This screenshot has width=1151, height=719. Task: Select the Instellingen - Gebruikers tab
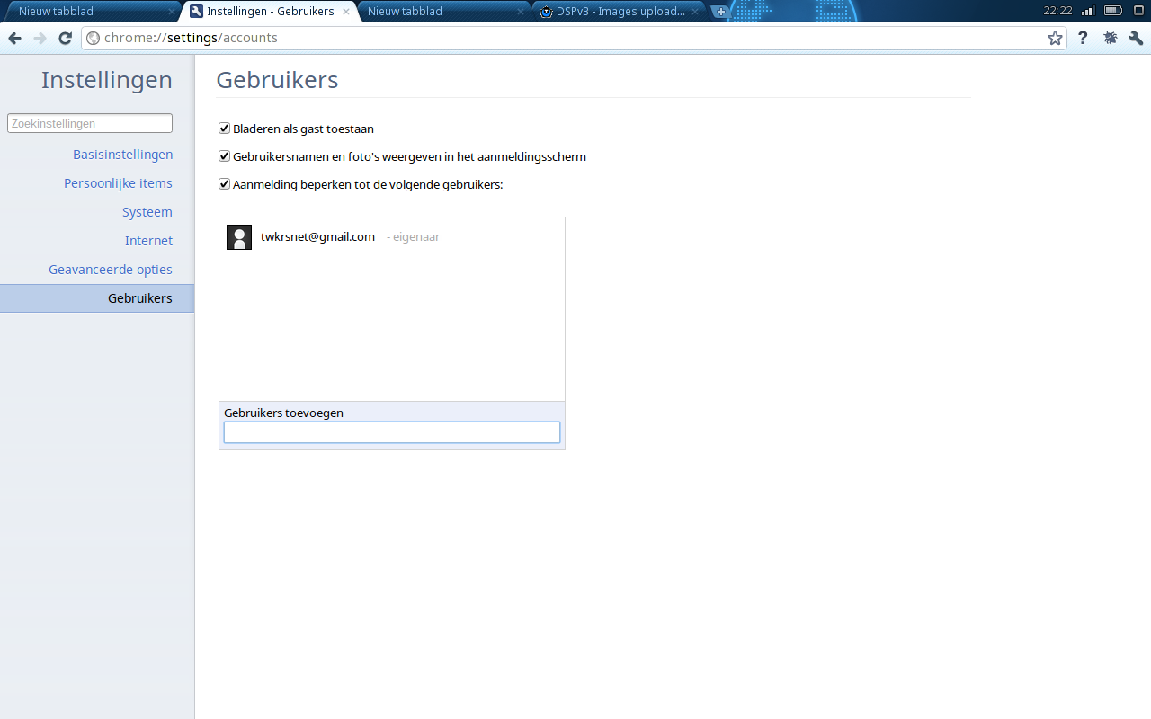coord(270,12)
